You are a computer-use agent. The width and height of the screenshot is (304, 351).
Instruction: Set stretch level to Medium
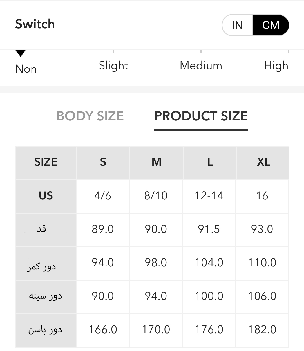(x=201, y=65)
